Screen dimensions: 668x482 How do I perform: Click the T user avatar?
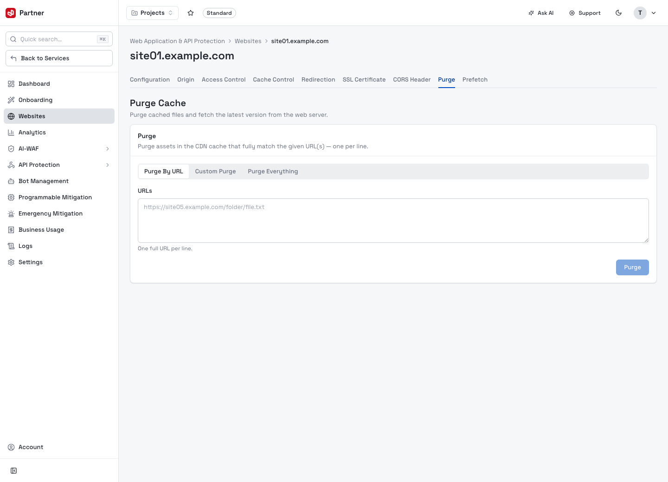tap(640, 13)
